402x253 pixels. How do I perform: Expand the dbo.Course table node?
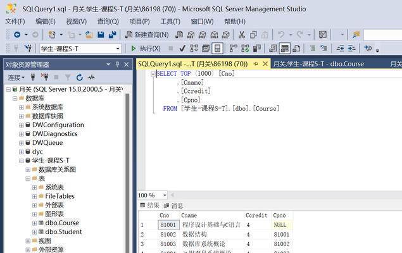pyautogui.click(x=34, y=223)
